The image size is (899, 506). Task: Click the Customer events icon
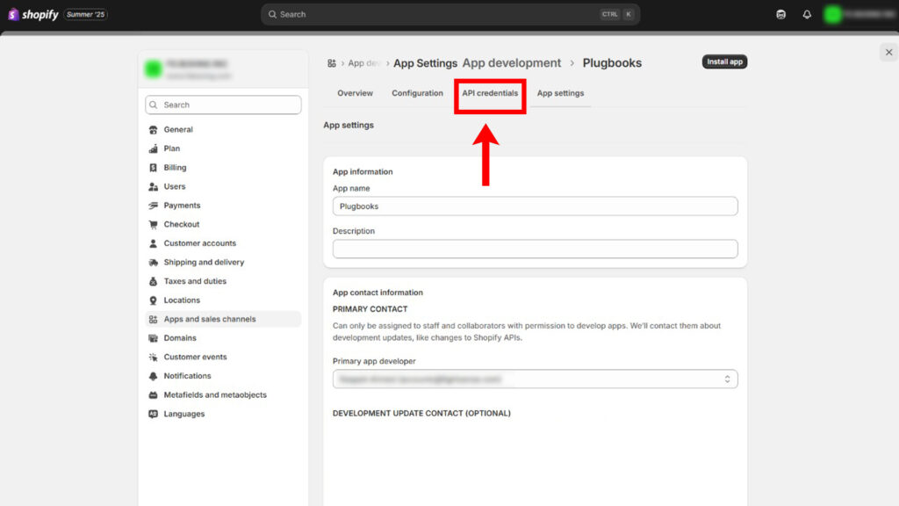coord(153,357)
